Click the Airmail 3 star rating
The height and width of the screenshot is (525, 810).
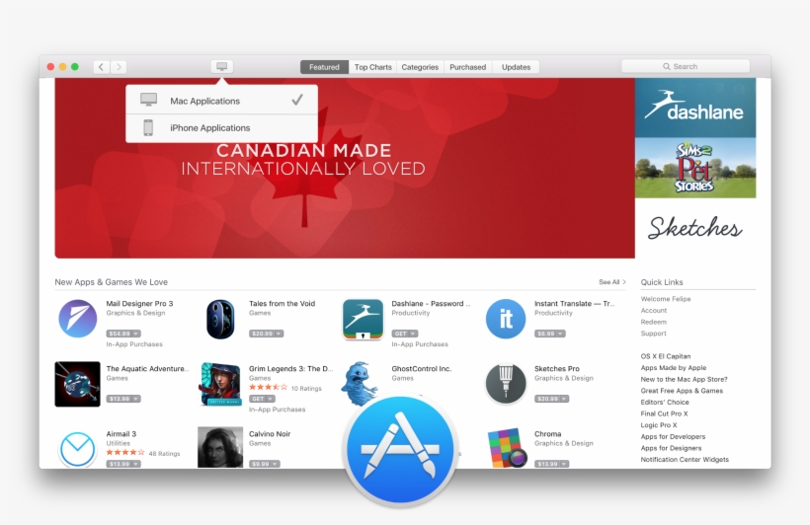click(125, 452)
